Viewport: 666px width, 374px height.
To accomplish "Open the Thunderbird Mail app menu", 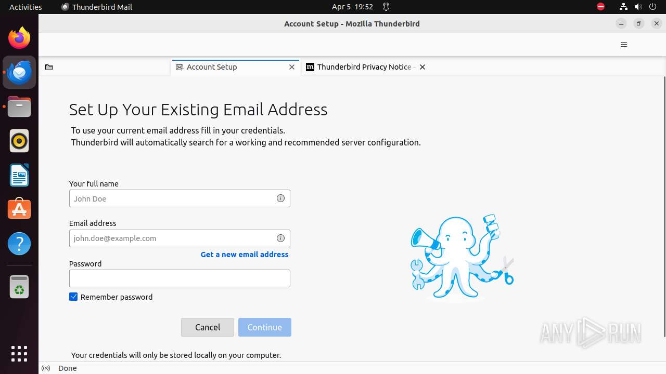I will [x=97, y=7].
